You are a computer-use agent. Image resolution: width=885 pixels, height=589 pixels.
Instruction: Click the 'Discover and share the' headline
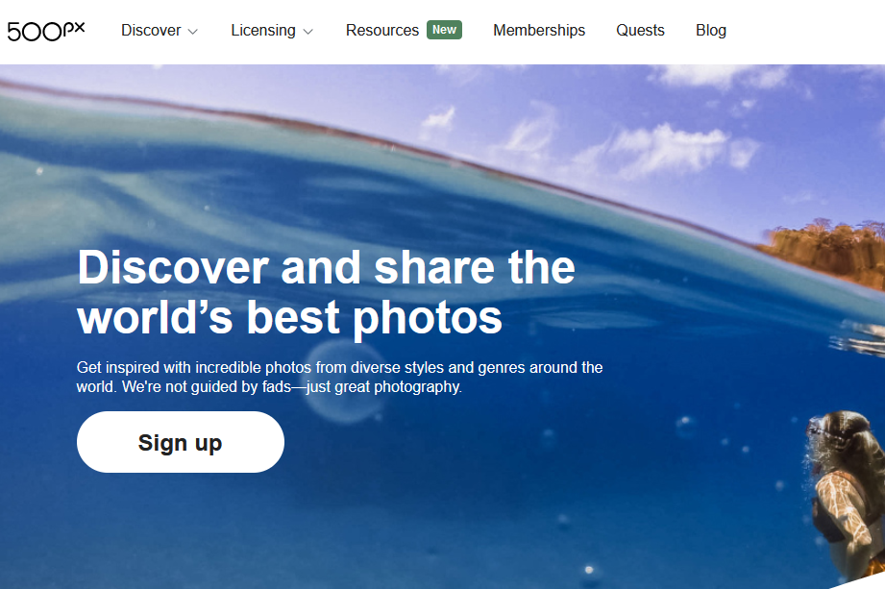327,267
